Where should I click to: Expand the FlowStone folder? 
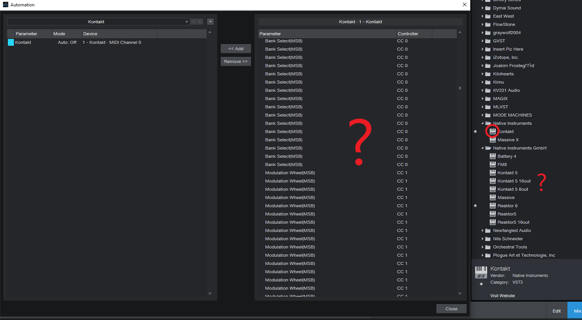[x=483, y=24]
